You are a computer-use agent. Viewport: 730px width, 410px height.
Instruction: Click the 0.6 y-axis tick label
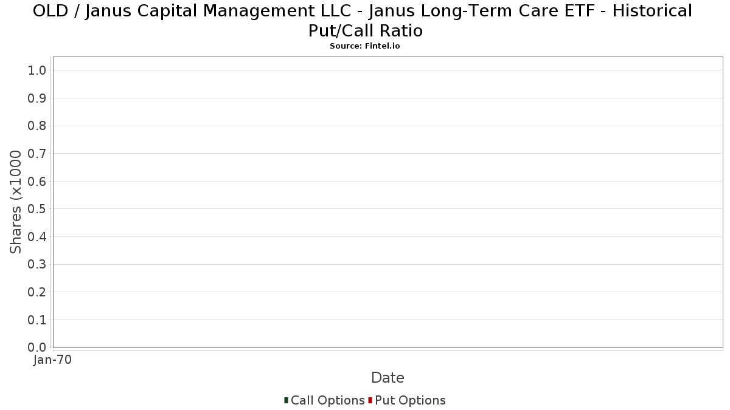37,182
